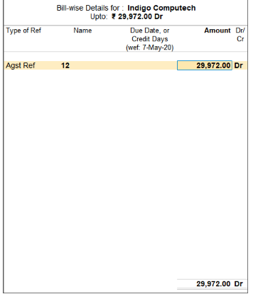Viewport: 263px width, 299px height.
Task: Click the Name column header
Action: [x=82, y=31]
